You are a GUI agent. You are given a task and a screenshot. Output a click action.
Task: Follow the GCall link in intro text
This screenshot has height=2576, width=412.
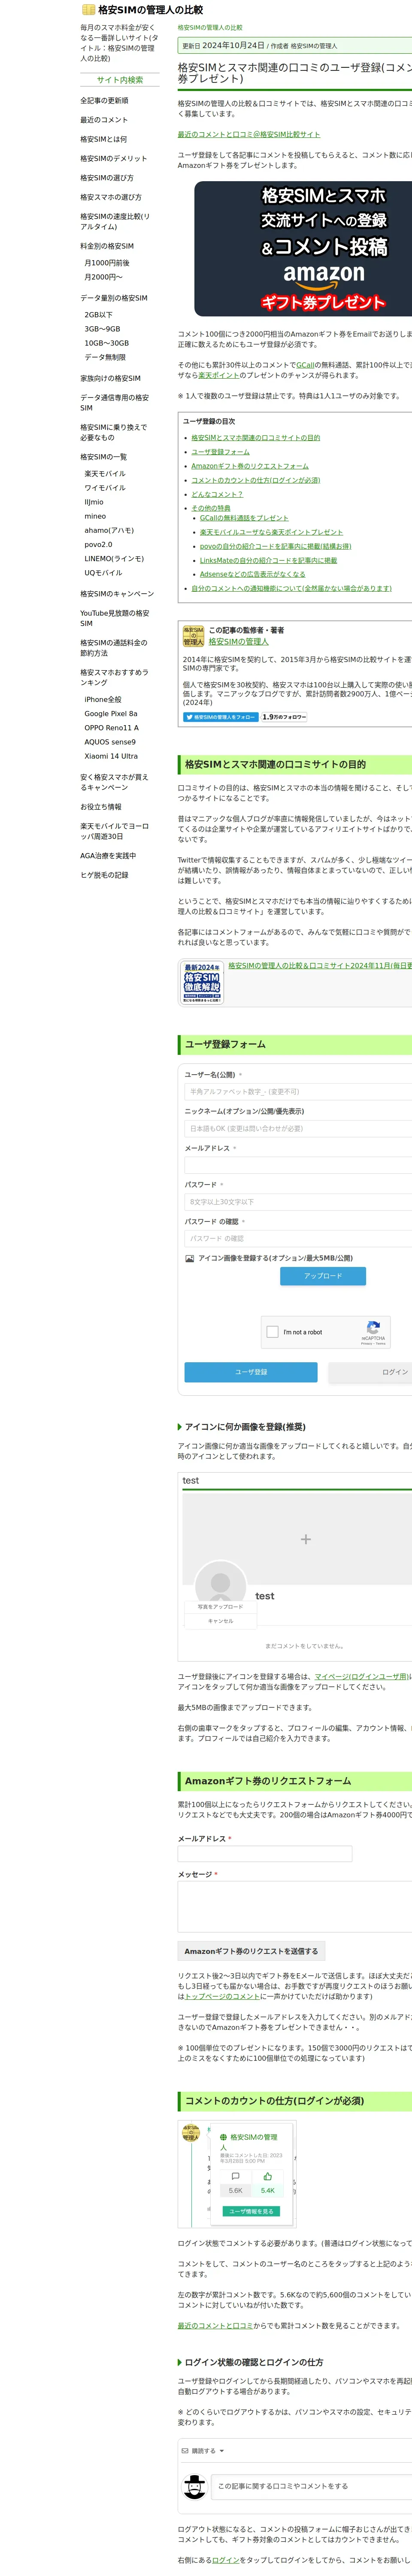305,365
